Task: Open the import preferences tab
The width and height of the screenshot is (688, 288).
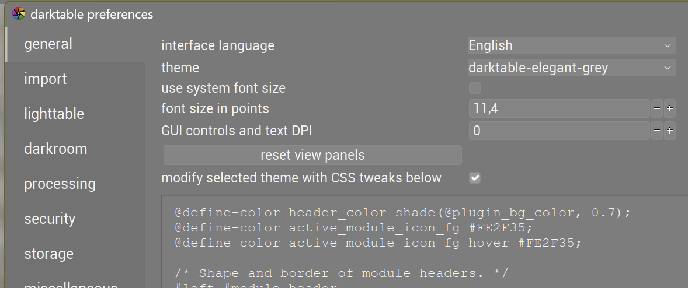Action: pos(46,79)
